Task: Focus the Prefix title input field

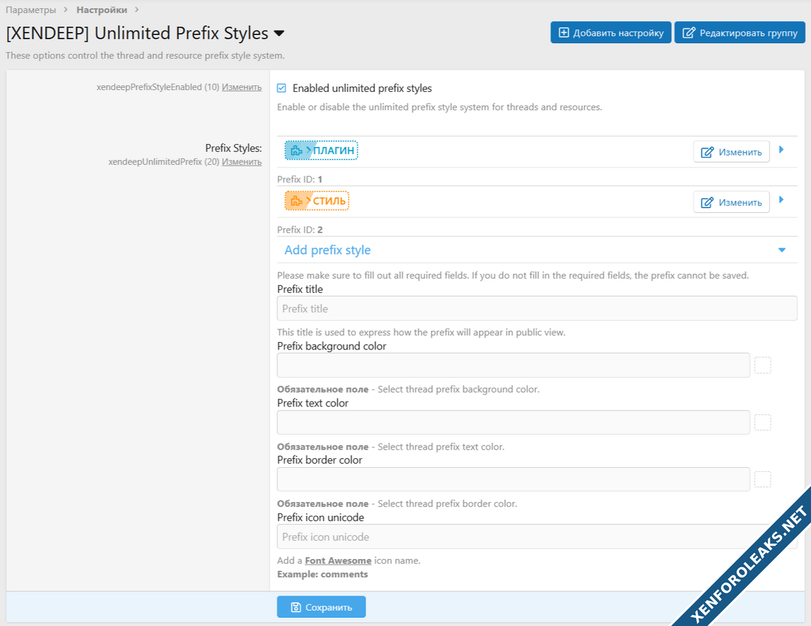Action: [537, 308]
